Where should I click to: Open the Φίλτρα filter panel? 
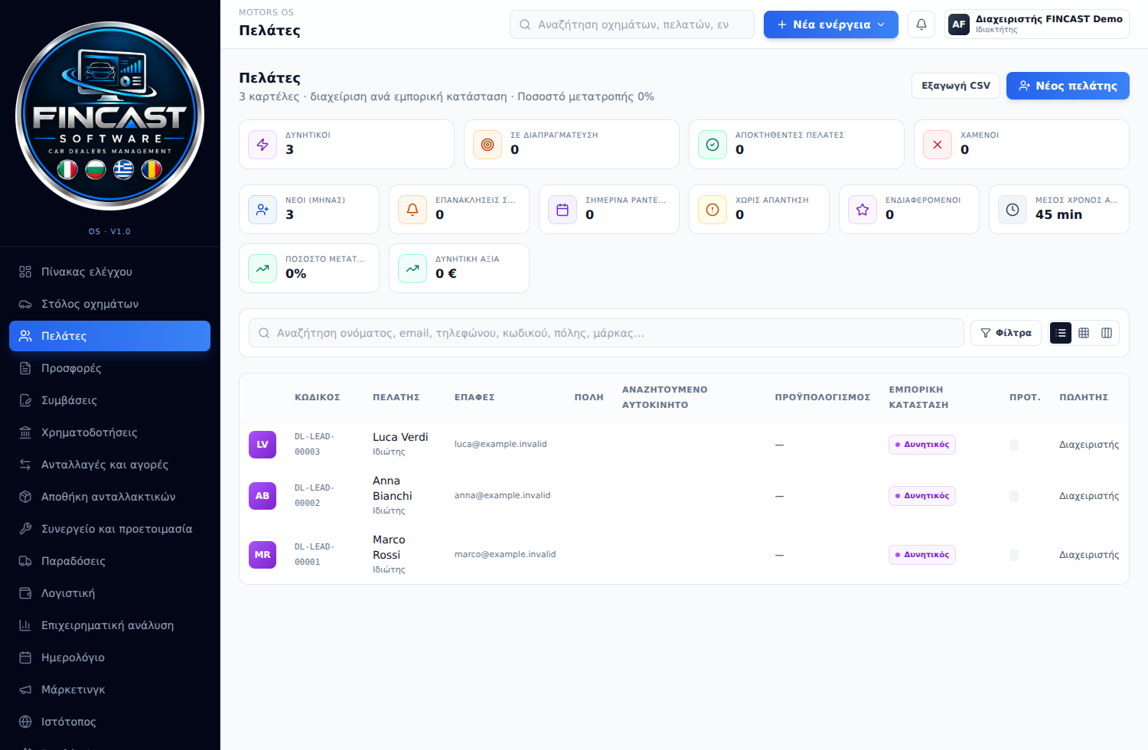pos(1006,333)
